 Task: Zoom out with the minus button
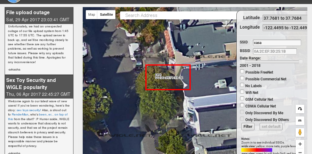pos(300,152)
